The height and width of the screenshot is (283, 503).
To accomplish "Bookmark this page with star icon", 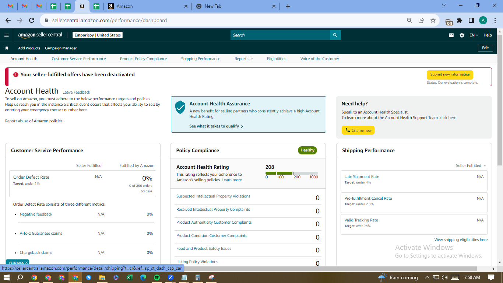I will [433, 20].
